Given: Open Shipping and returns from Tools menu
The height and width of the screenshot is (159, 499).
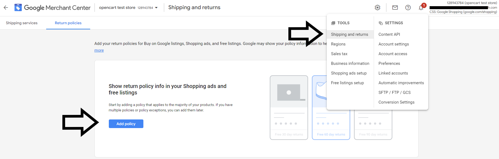Looking at the screenshot, I should coord(349,34).
